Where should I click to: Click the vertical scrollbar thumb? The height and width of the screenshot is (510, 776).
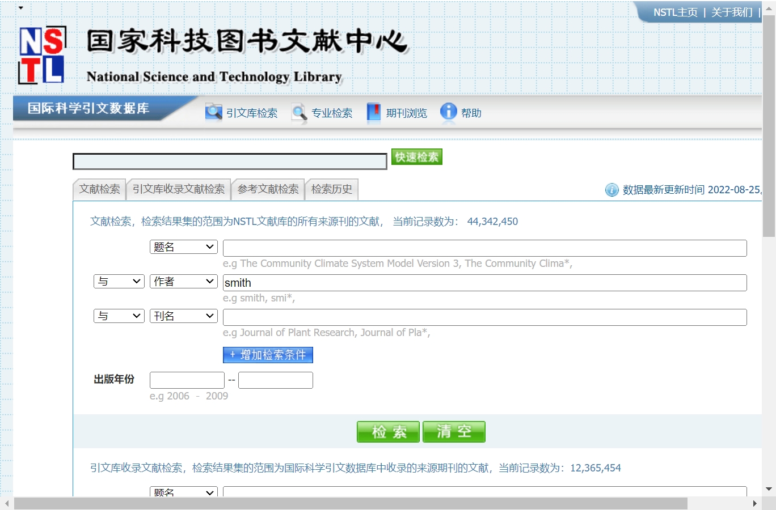pos(769,126)
